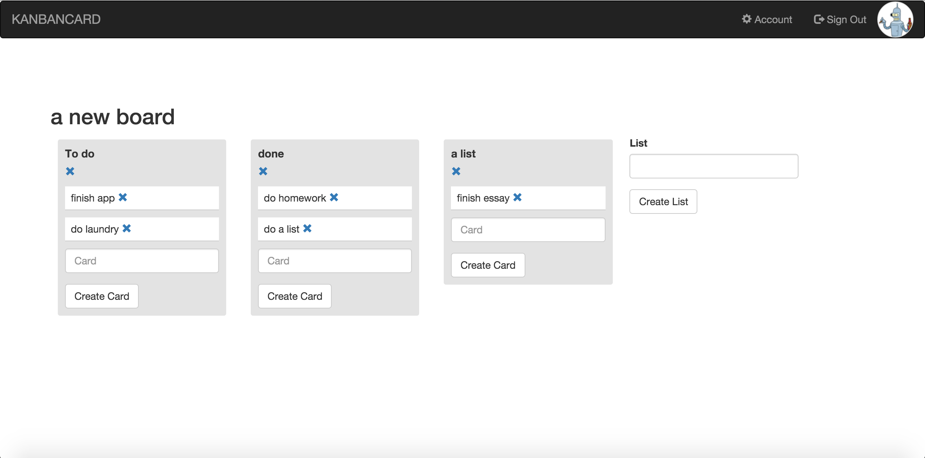Select the 'do a list' card text
Image resolution: width=925 pixels, height=458 pixels.
click(281, 229)
